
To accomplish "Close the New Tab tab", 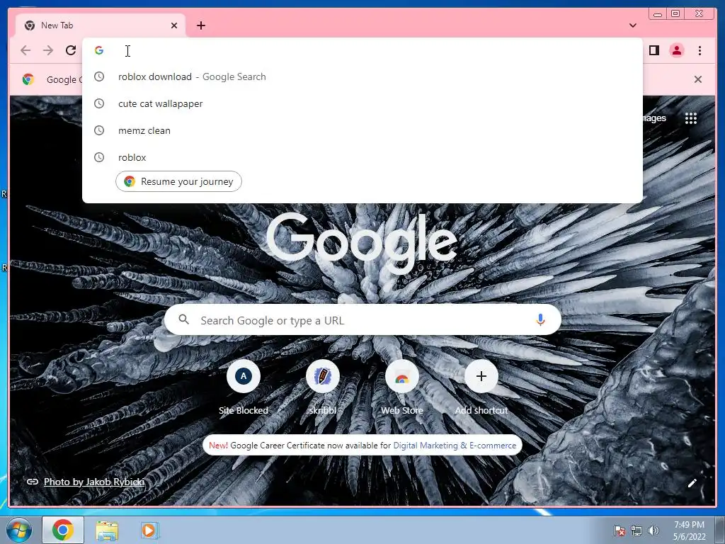I will point(174,25).
